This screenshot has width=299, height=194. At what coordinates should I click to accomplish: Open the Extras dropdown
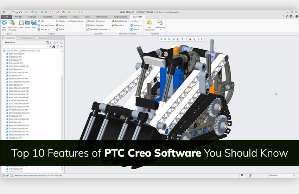point(140,21)
